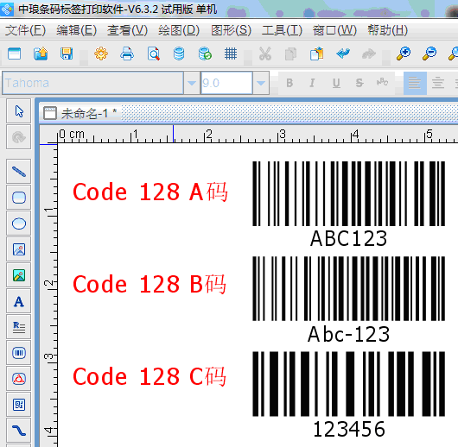Open the 工具(T) menu
The height and width of the screenshot is (447, 458).
click(x=282, y=30)
